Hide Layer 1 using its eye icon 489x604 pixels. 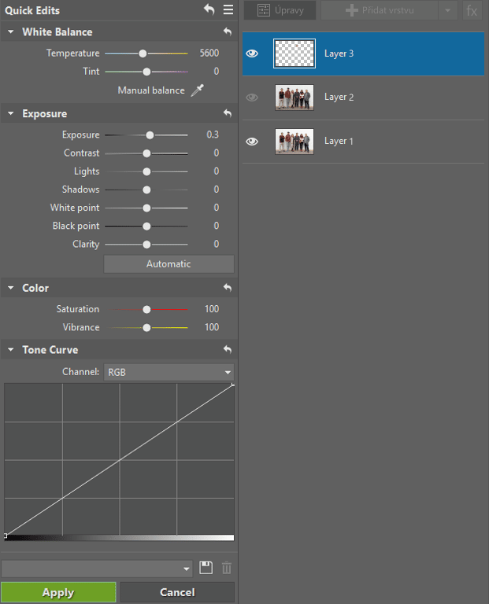coord(252,142)
